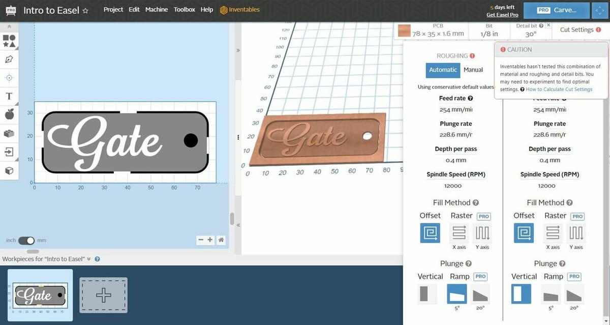Viewport: 610px width, 325px height.
Task: Select the Shapes tool in left sidebar
Action: (9, 41)
